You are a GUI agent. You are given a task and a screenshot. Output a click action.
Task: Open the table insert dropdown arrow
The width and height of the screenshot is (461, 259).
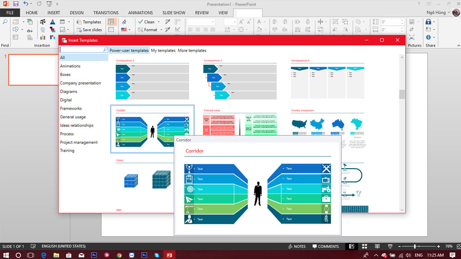coord(69,22)
